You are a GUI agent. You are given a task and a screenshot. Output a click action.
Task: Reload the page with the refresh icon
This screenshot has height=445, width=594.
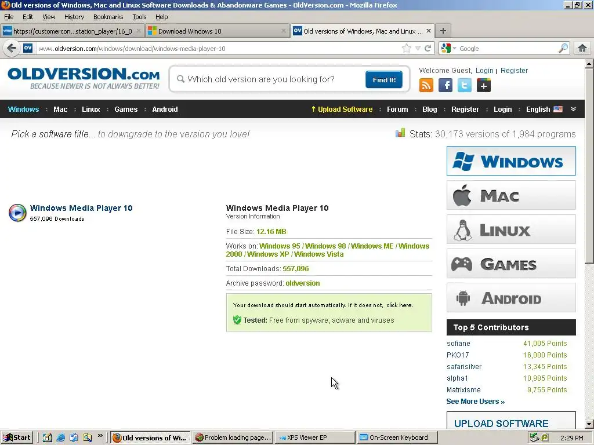point(428,48)
